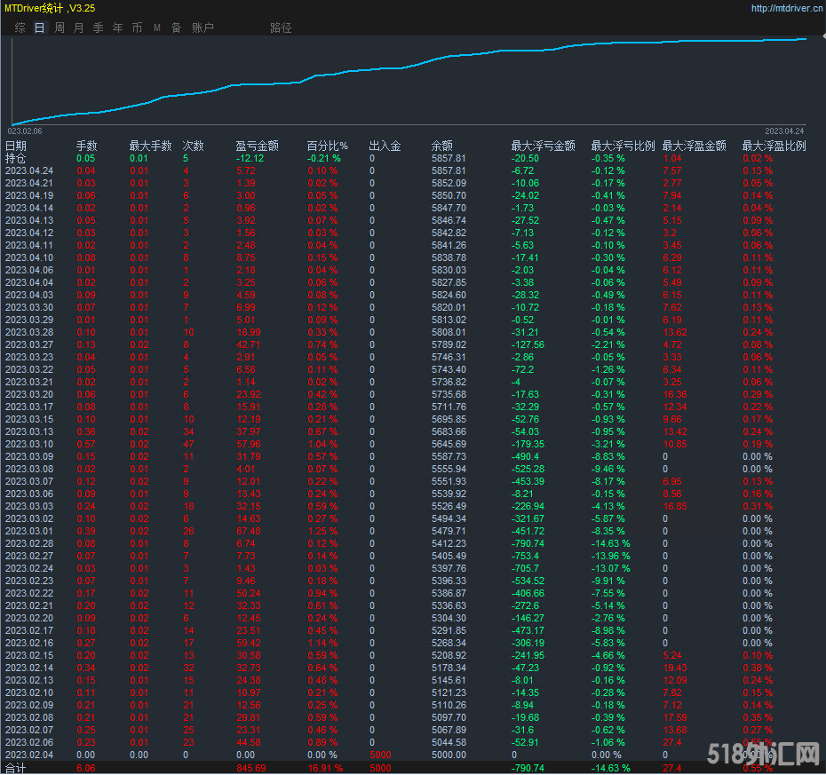The width and height of the screenshot is (826, 775).
Task: Open the 周 weekly statistics tab
Action: 59,28
